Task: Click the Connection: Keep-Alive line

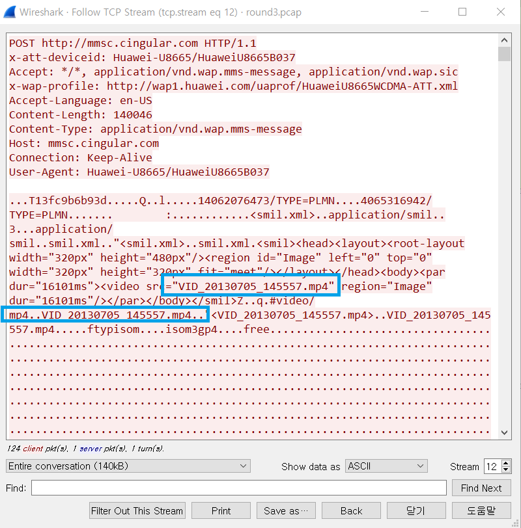Action: point(81,157)
